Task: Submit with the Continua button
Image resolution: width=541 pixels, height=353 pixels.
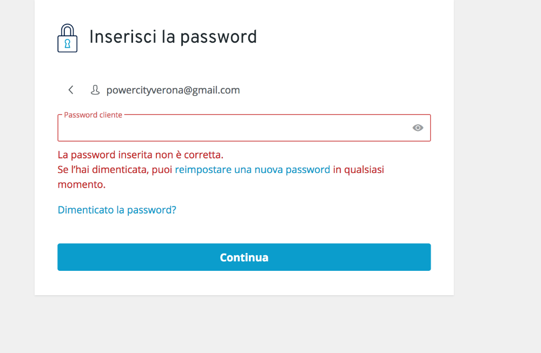Action: (244, 257)
